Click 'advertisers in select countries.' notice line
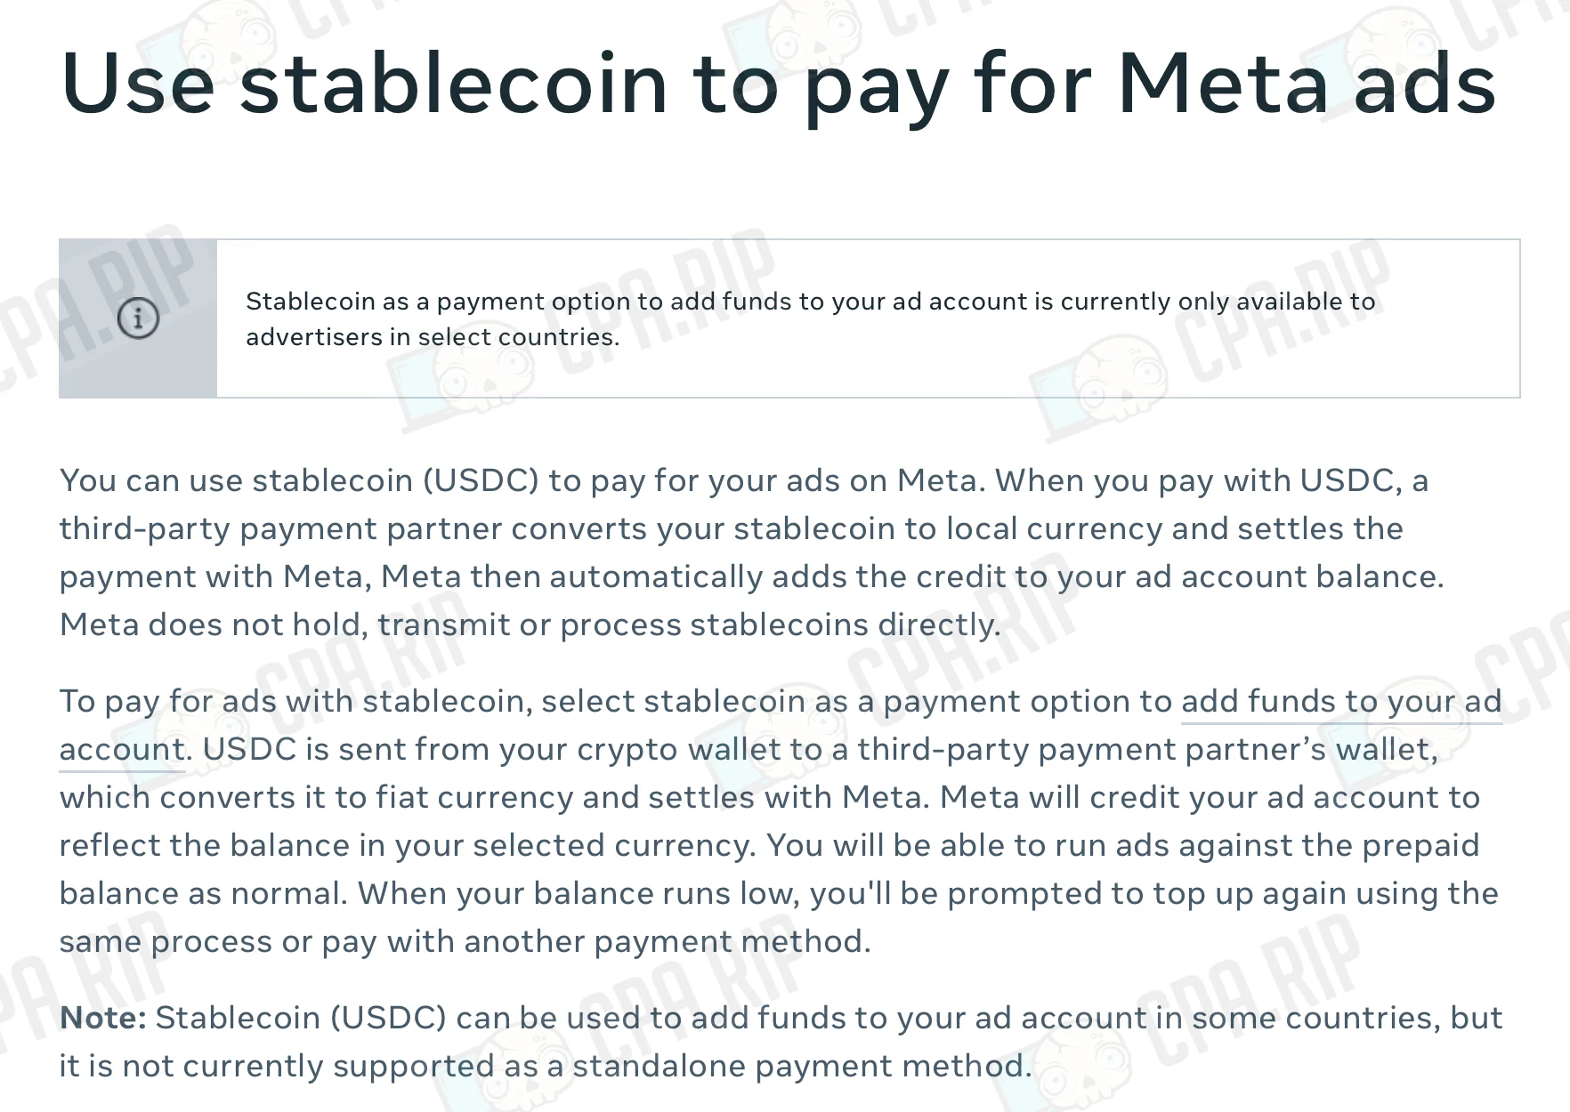Image resolution: width=1570 pixels, height=1112 pixels. (x=433, y=337)
